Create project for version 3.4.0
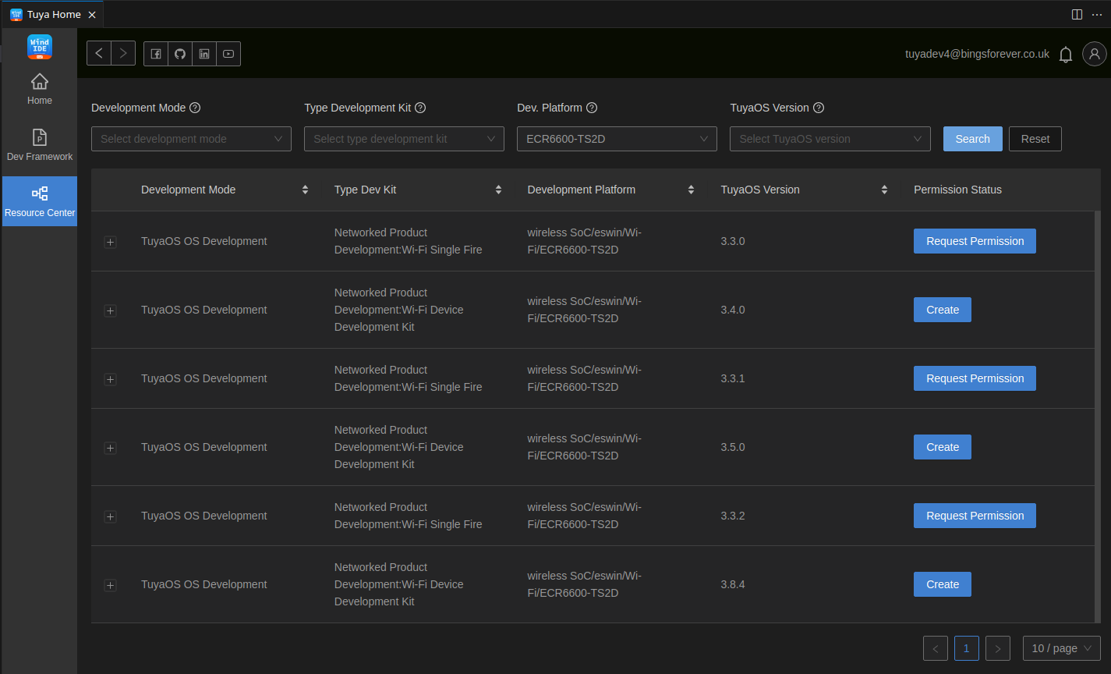This screenshot has width=1111, height=674. tap(943, 310)
